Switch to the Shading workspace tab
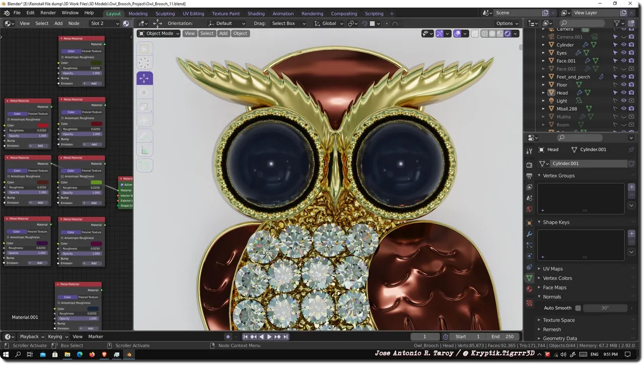644x365 pixels. (x=256, y=14)
